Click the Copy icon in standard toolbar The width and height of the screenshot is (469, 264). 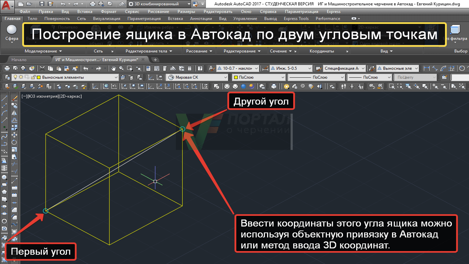click(x=50, y=68)
